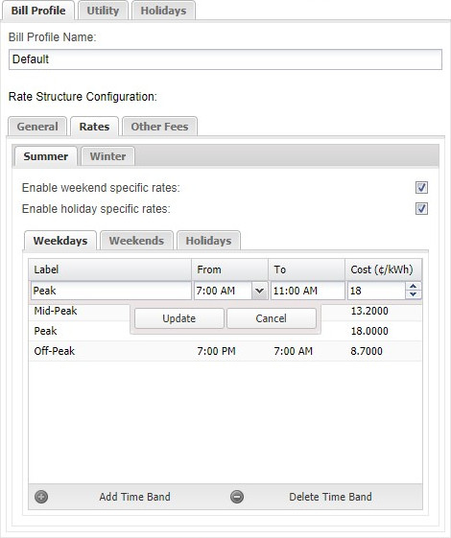The image size is (451, 538).
Task: Click the To time field showing 11:00 AM
Action: pos(307,291)
